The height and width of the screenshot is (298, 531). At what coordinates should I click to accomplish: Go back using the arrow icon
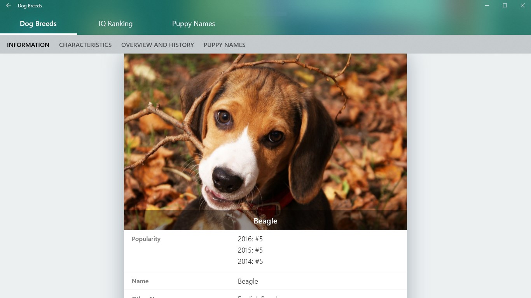pos(9,5)
